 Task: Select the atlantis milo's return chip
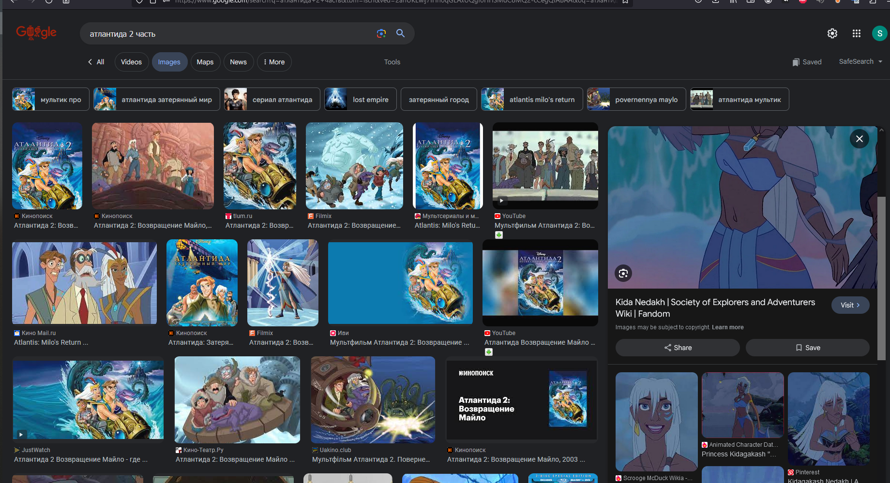[532, 99]
